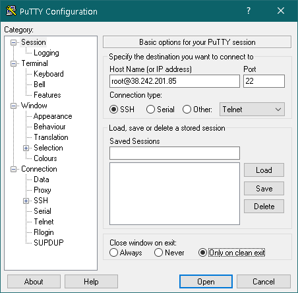Collapse the Session tree node
This screenshot has height=293, width=298.
tap(13, 42)
